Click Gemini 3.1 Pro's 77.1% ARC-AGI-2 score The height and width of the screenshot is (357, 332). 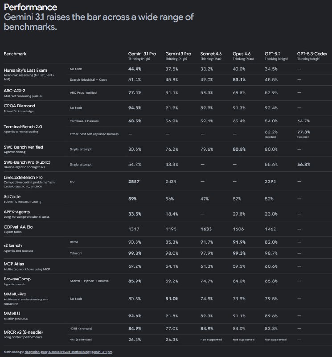click(x=135, y=92)
